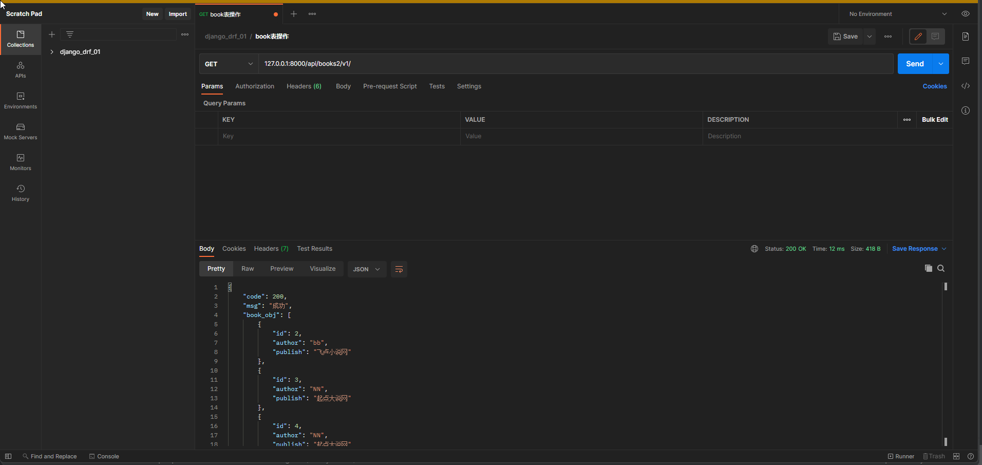Switch response to Test Results tab
Screen dimensions: 982x465
(315, 249)
